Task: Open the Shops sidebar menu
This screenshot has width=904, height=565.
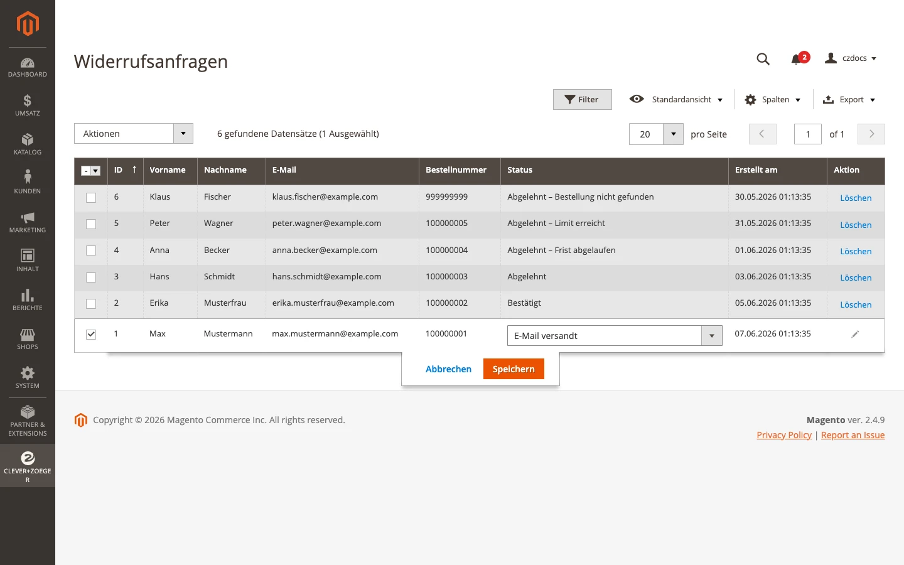Action: (x=28, y=339)
